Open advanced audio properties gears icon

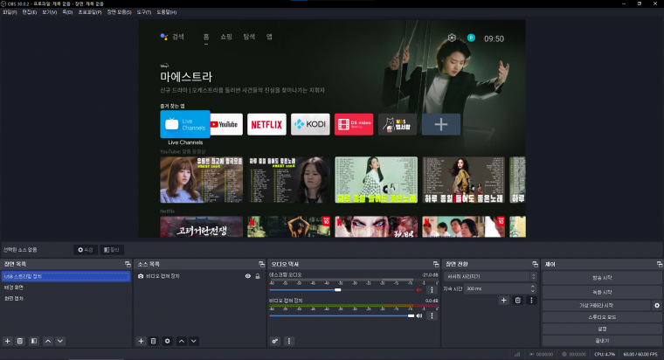(x=275, y=341)
